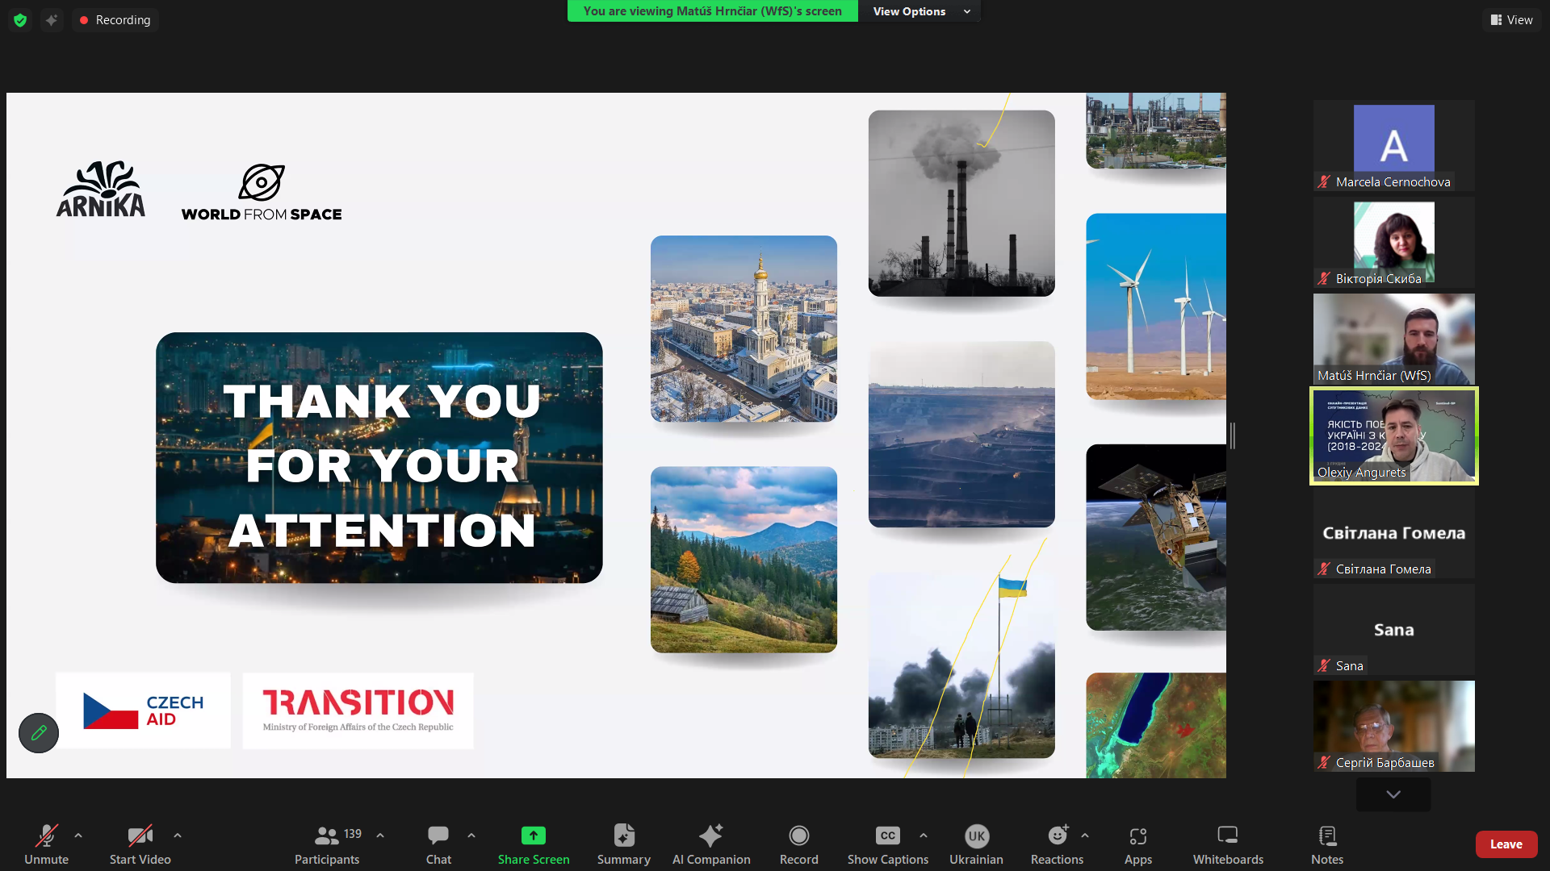Screen dimensions: 1550x871
Task: Expand audio settings next to Unmute
Action: point(77,835)
